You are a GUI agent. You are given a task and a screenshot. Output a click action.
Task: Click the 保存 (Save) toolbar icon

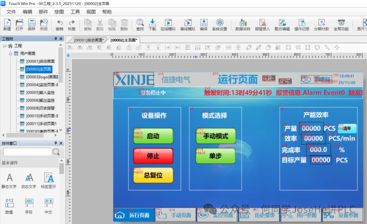coord(31,25)
